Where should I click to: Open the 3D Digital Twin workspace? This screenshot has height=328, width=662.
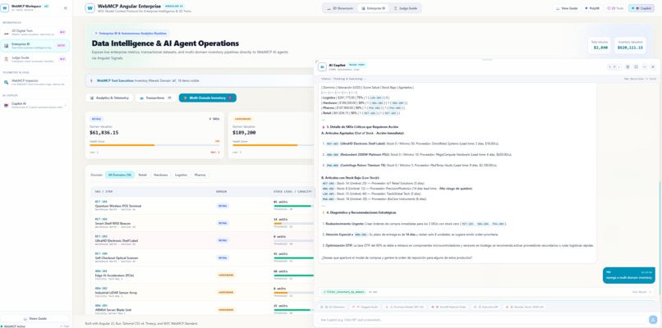pyautogui.click(x=35, y=32)
